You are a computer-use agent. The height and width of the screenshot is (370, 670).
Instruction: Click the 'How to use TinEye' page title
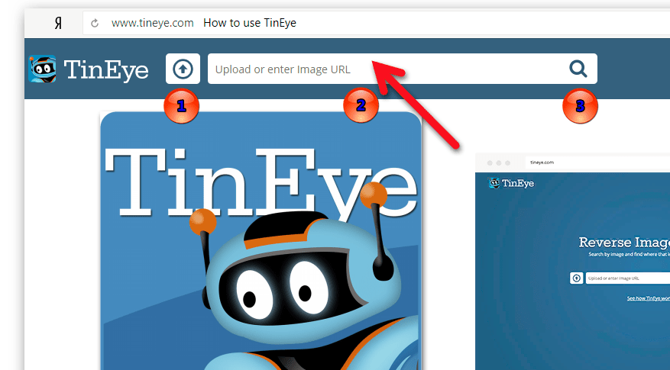coord(249,23)
